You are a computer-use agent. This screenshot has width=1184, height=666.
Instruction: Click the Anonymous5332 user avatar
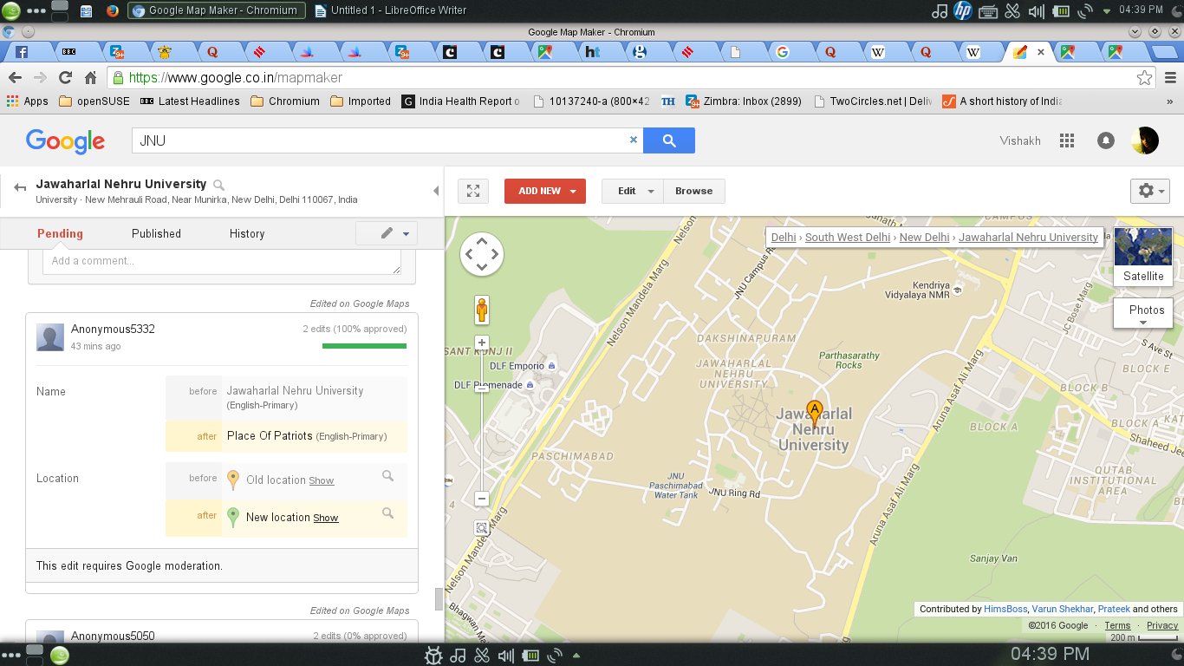50,337
